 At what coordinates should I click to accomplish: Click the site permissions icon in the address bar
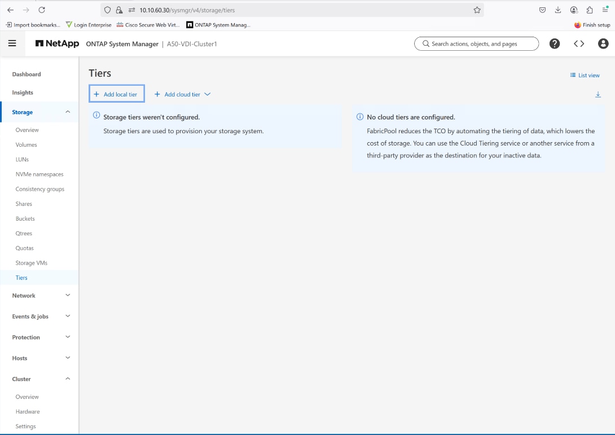click(132, 10)
